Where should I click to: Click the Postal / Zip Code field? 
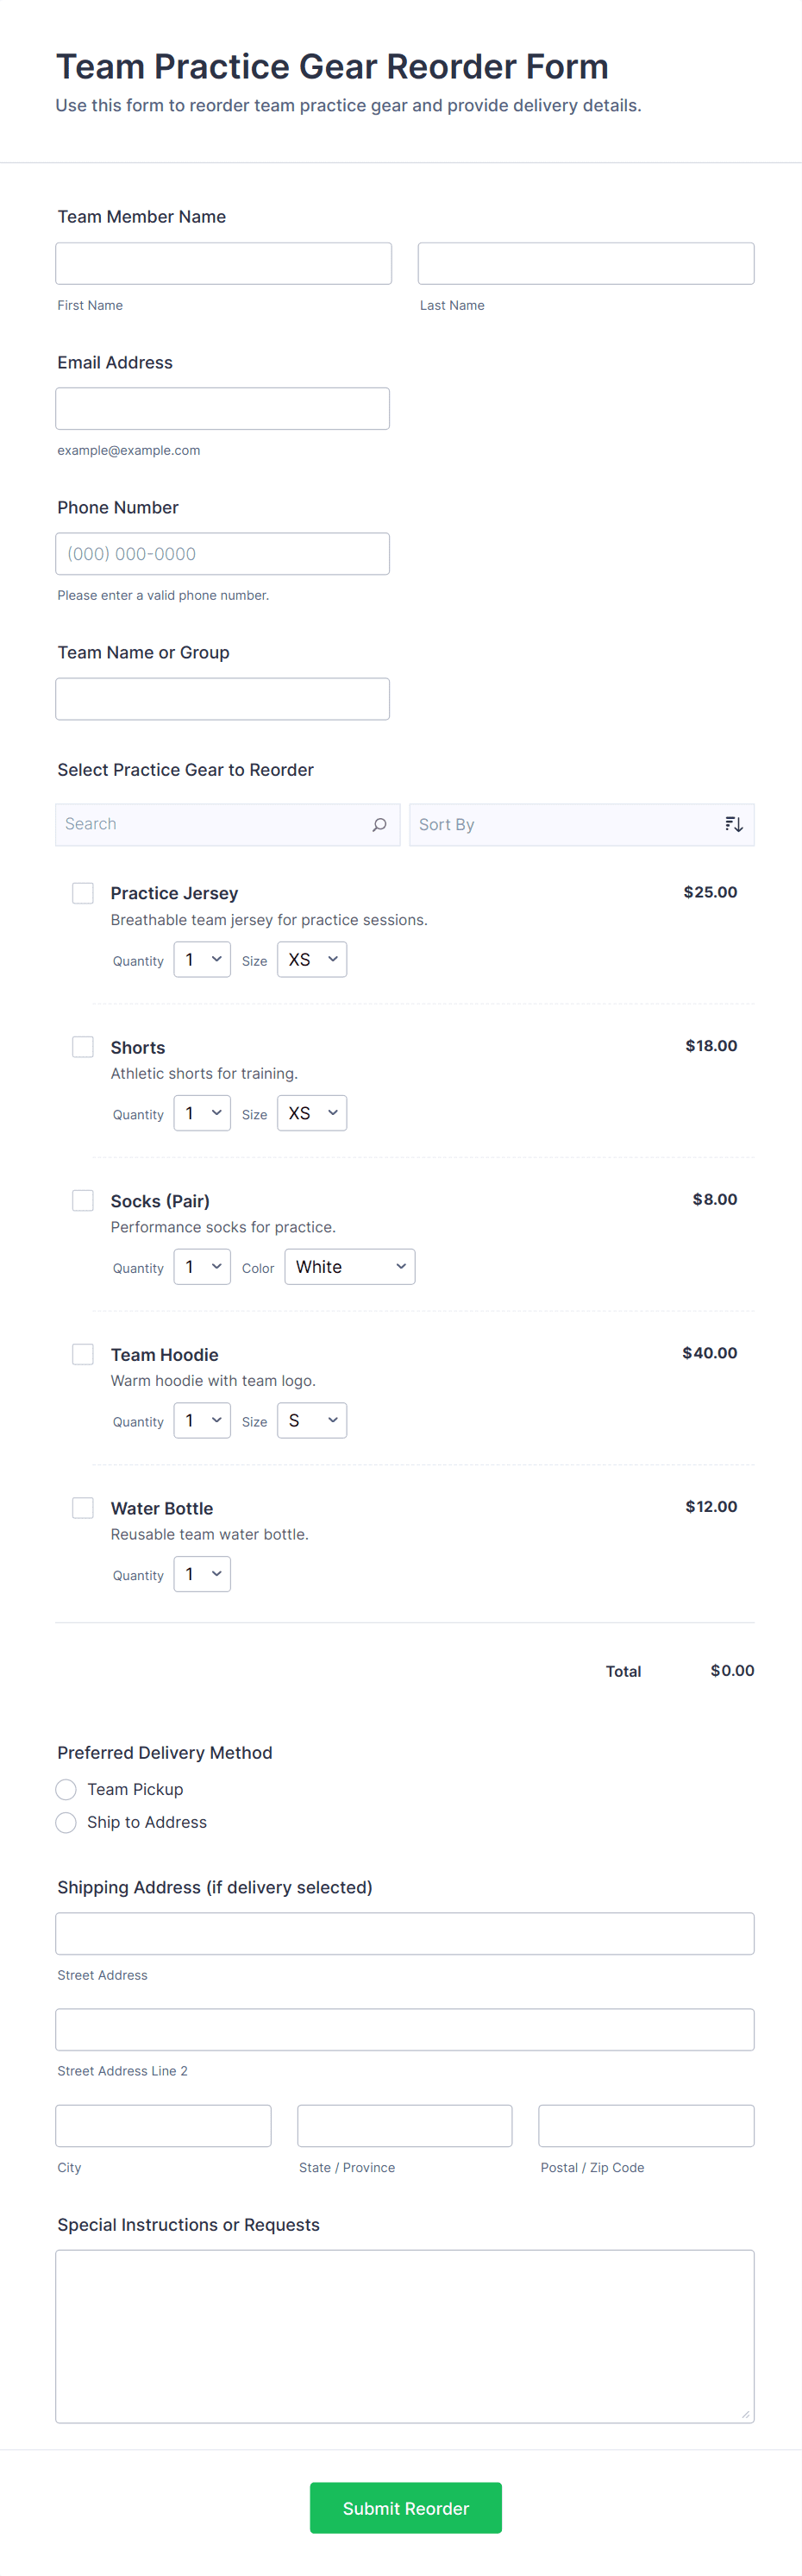645,2126
